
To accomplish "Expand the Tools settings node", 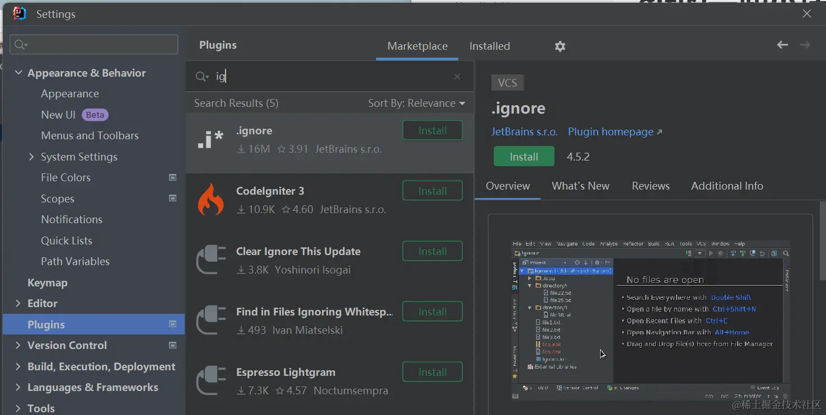I will pos(18,408).
